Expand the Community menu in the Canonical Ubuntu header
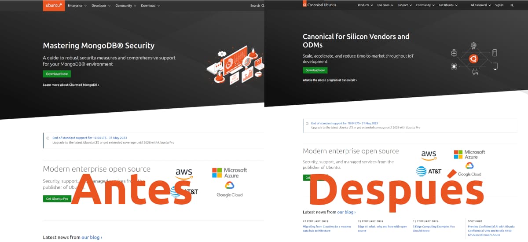This screenshot has height=242, width=528. coord(425,5)
